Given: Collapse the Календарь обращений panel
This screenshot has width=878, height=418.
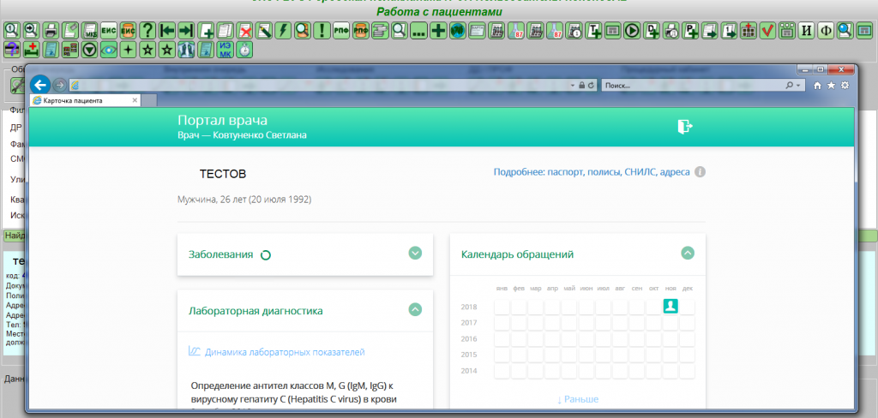Looking at the screenshot, I should tap(688, 254).
